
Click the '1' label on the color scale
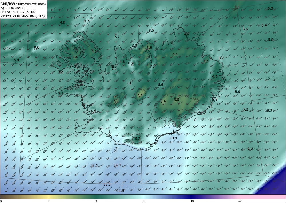(x=49, y=201)
